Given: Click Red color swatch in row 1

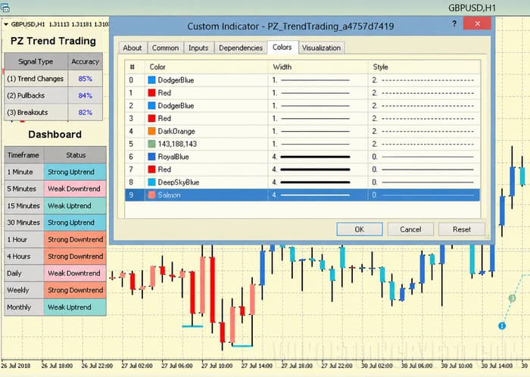Looking at the screenshot, I should pos(151,93).
